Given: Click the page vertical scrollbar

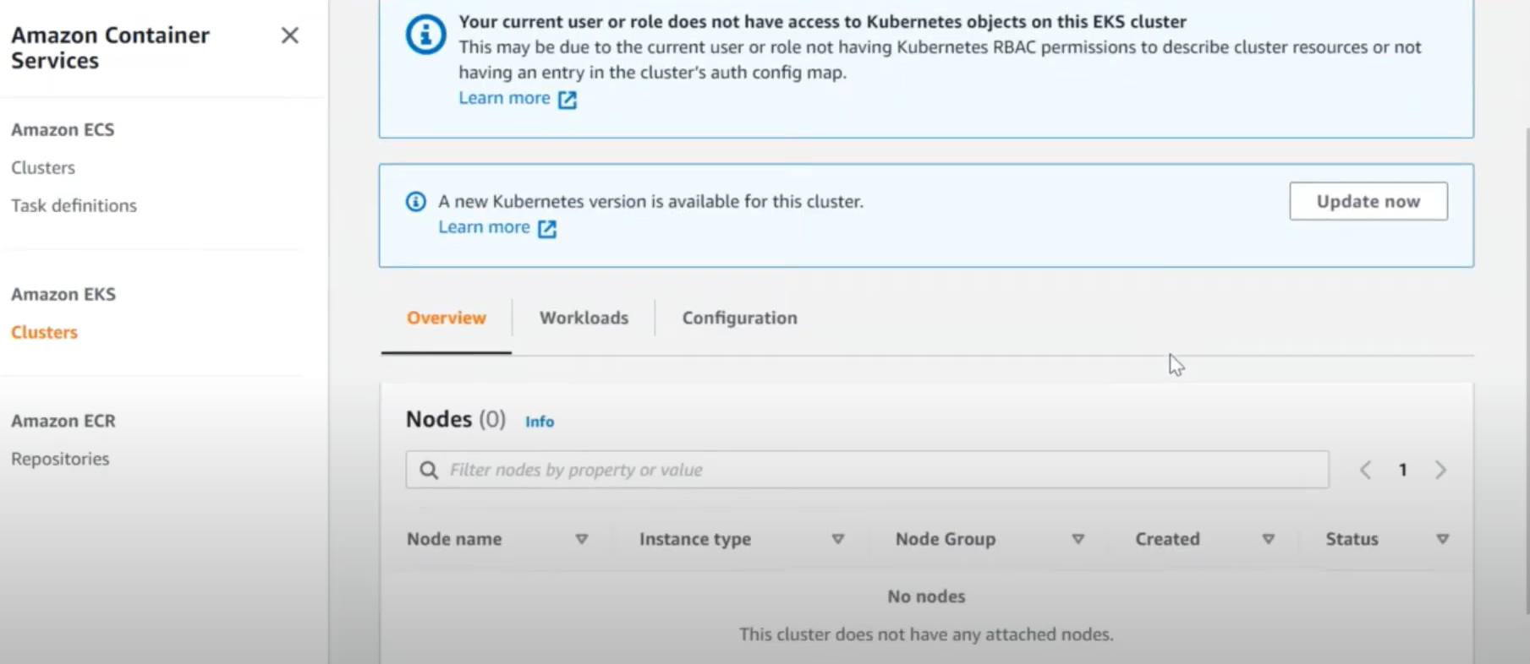Looking at the screenshot, I should point(1527,372).
